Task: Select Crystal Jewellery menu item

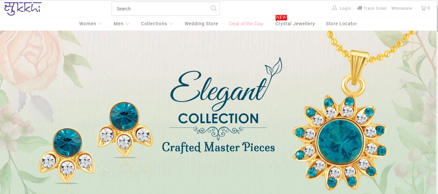Action: (x=295, y=24)
